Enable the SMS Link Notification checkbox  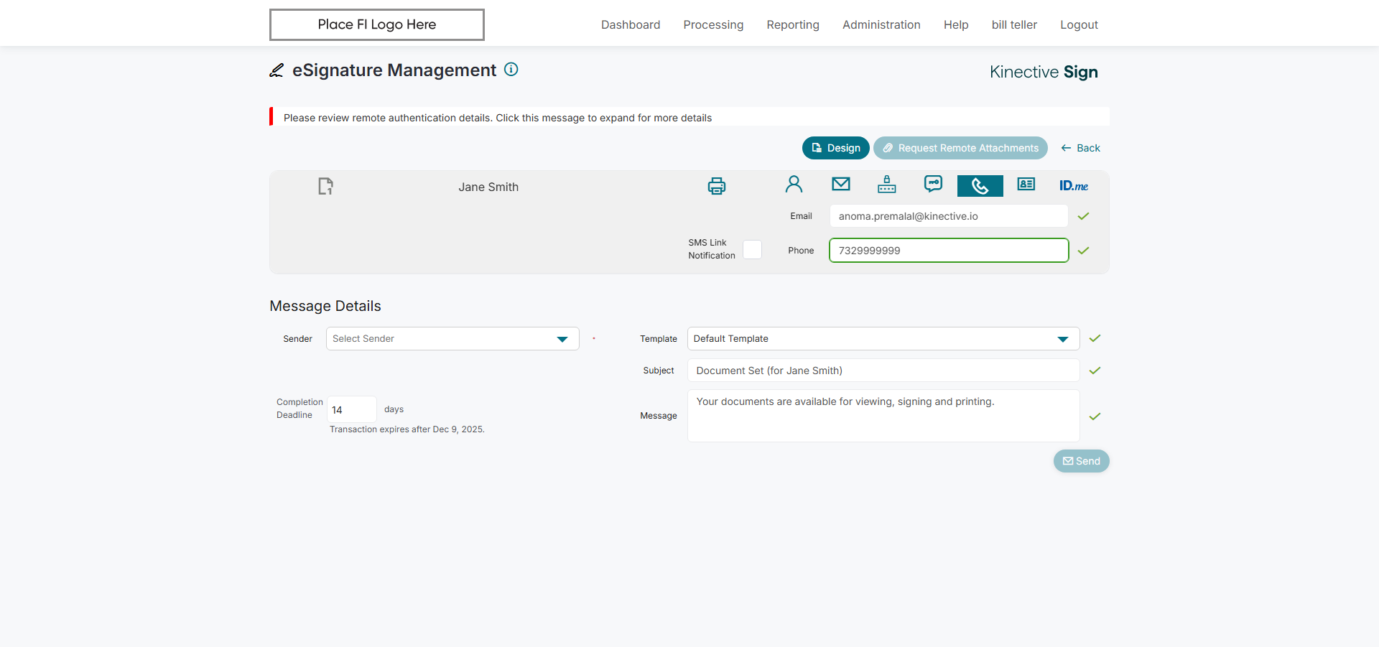point(752,249)
